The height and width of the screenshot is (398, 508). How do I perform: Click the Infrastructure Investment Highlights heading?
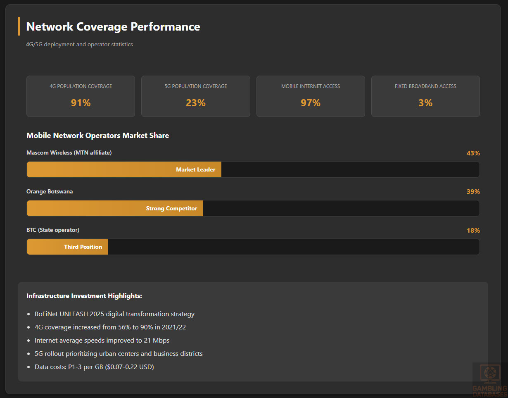click(84, 296)
